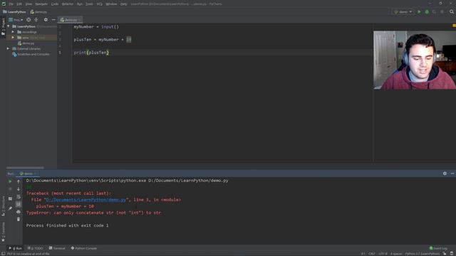Open Run panel settings gear
This screenshot has width=456, height=256.
pyautogui.click(x=445, y=174)
